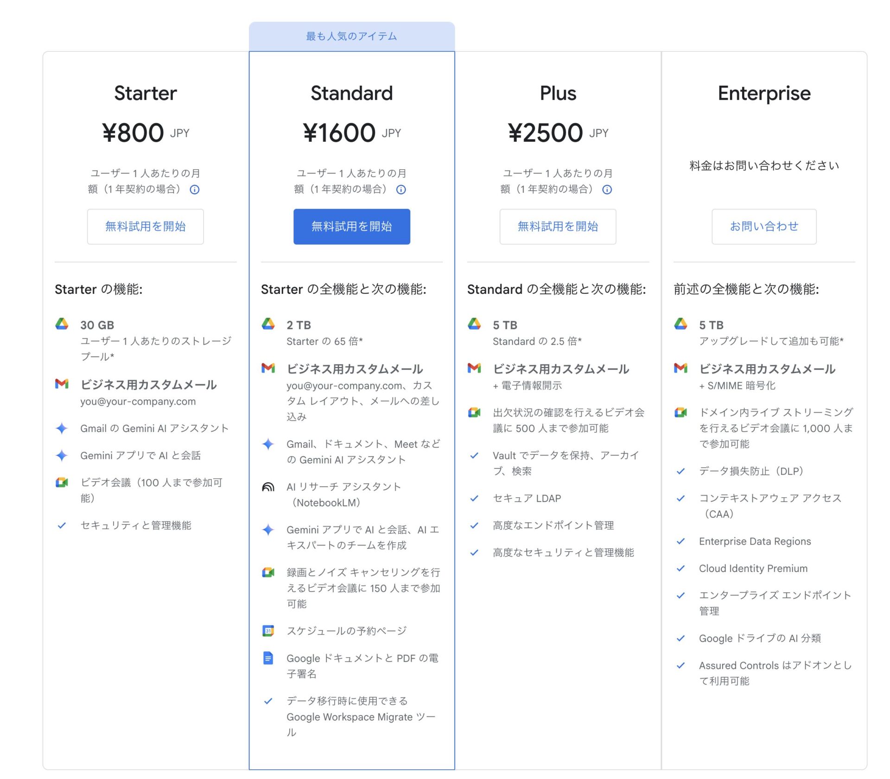Click the checkmark beside セキュア LDAP
This screenshot has width=890, height=779.
click(474, 498)
